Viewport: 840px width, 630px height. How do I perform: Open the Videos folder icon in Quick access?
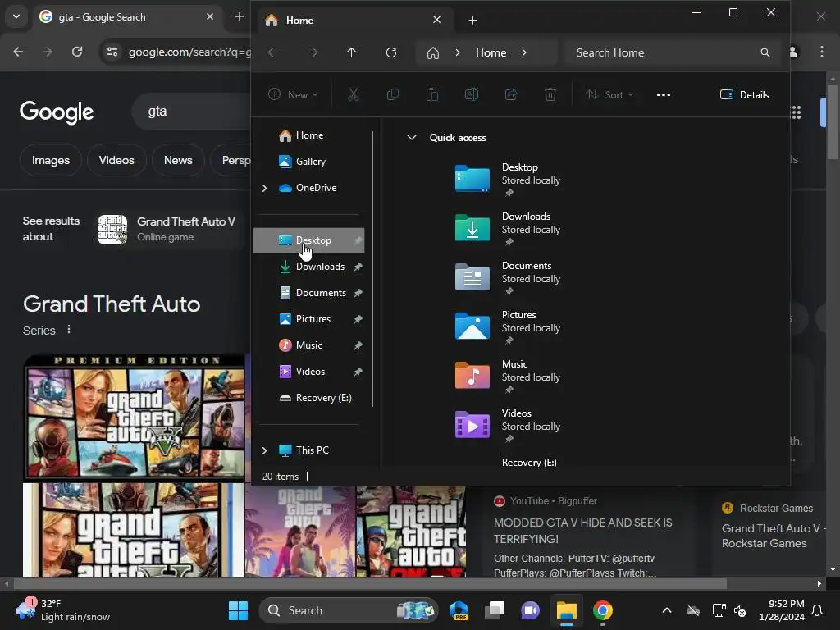(x=472, y=425)
